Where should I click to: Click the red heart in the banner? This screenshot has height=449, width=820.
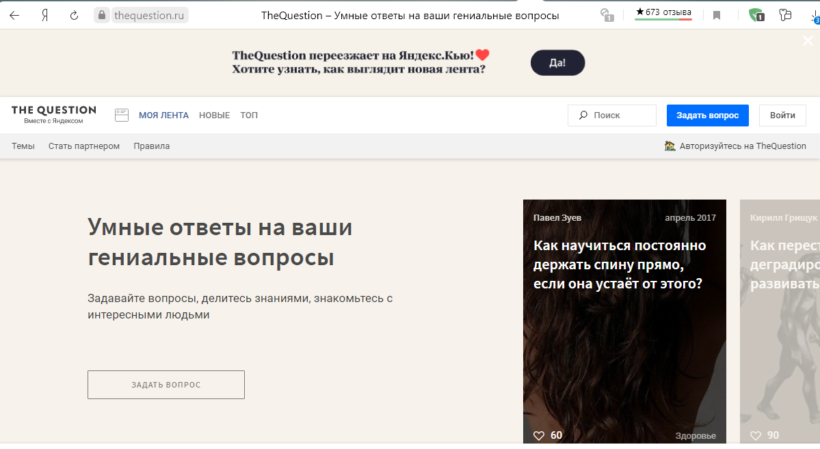pyautogui.click(x=482, y=55)
